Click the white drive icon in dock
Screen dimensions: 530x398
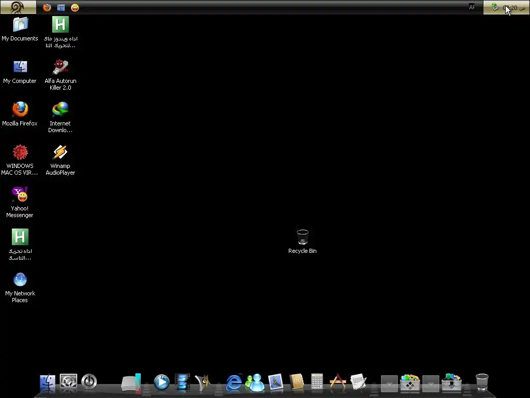(x=131, y=383)
